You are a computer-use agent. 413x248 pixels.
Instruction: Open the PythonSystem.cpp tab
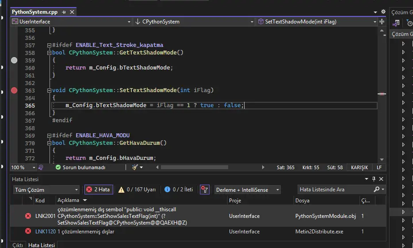click(x=34, y=12)
